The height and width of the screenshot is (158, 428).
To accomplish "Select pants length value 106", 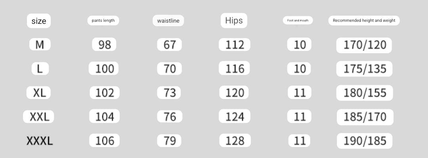I will pyautogui.click(x=104, y=141).
